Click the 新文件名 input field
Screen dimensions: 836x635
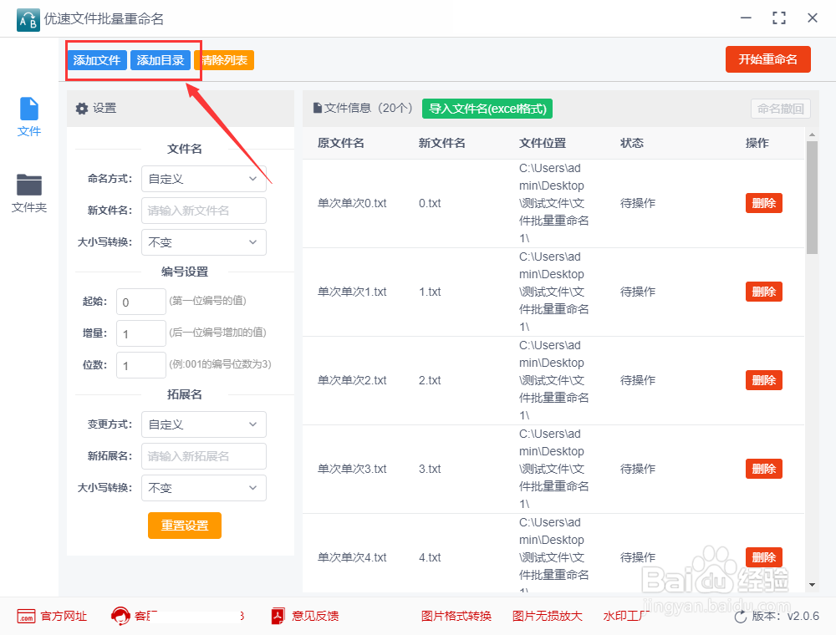(203, 210)
